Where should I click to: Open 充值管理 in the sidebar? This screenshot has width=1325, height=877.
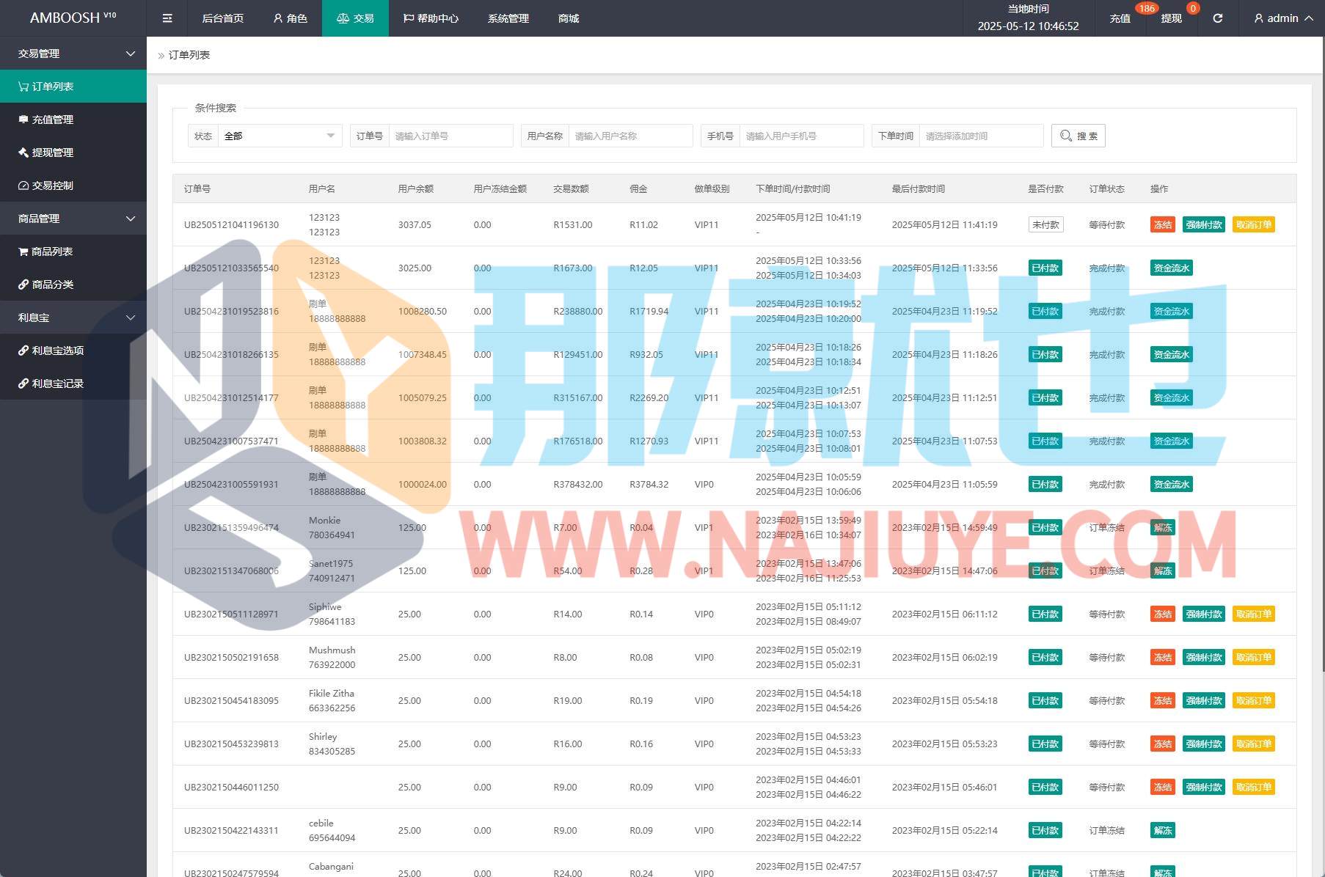click(x=73, y=120)
